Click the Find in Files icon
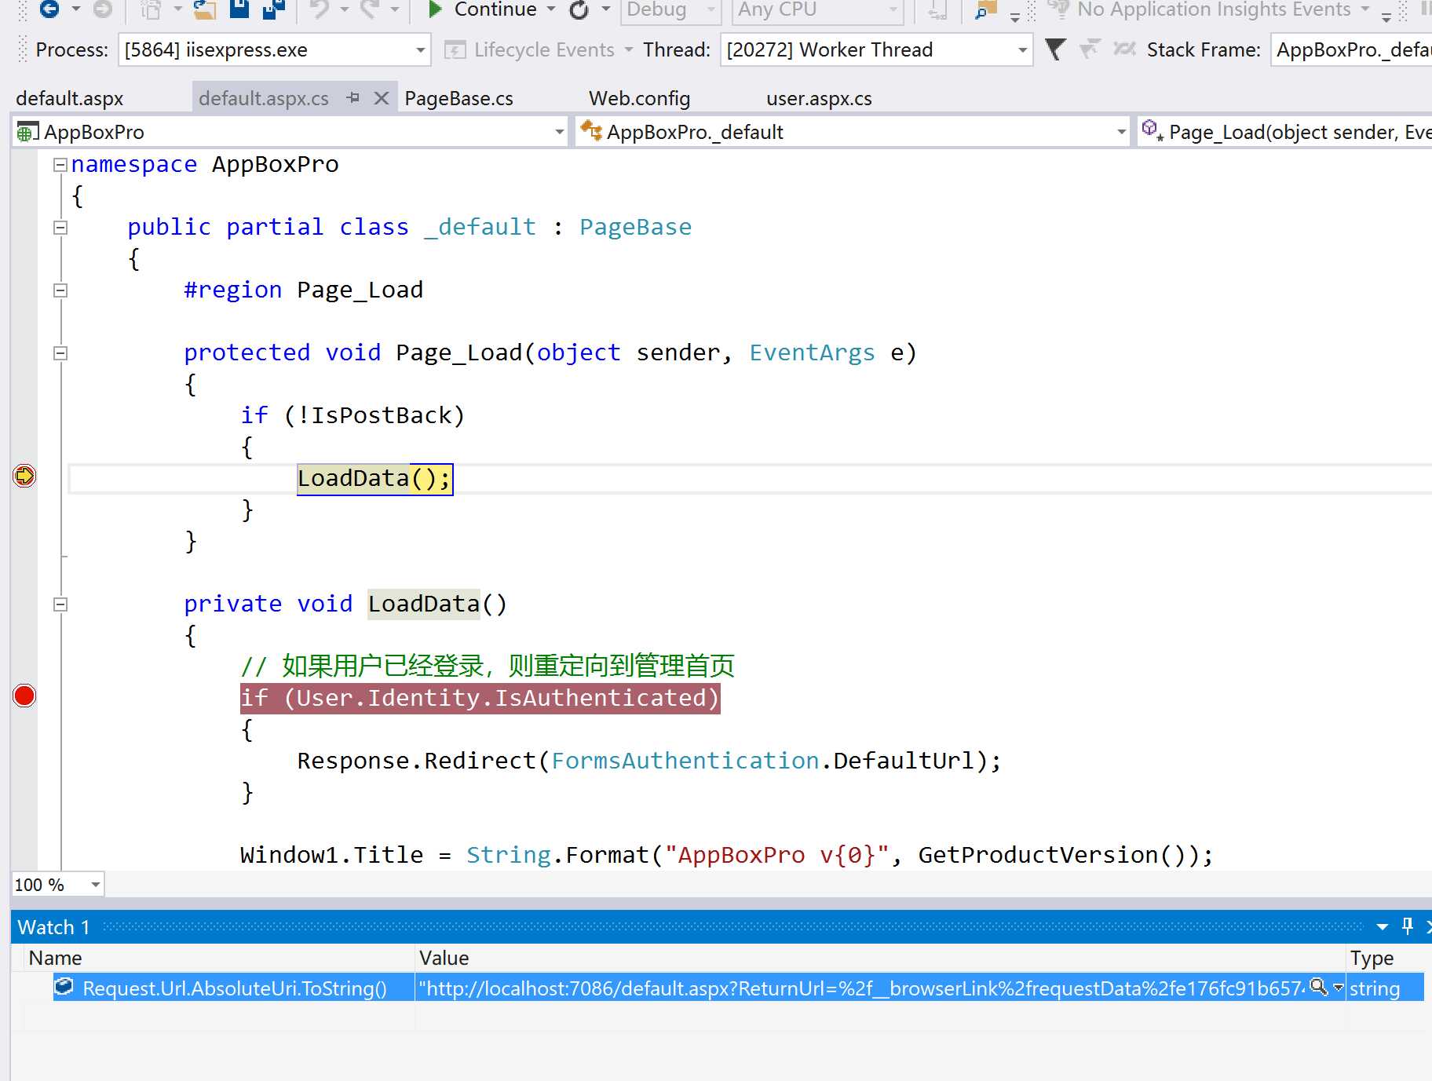This screenshot has width=1432, height=1081. tap(985, 9)
